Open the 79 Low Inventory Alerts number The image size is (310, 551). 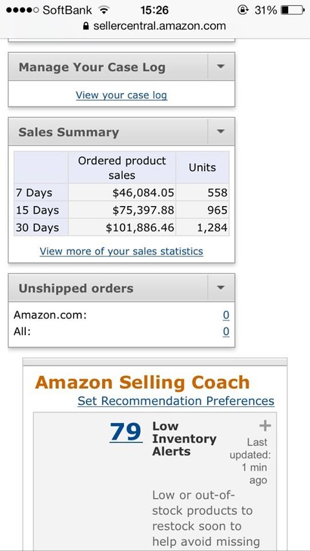coord(125,432)
